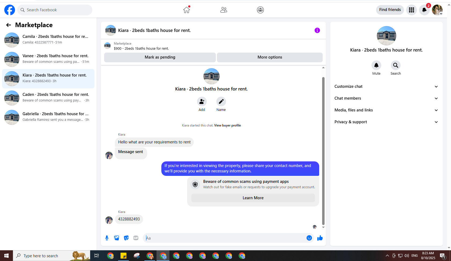Click the message '4328882493'

[x=129, y=219]
